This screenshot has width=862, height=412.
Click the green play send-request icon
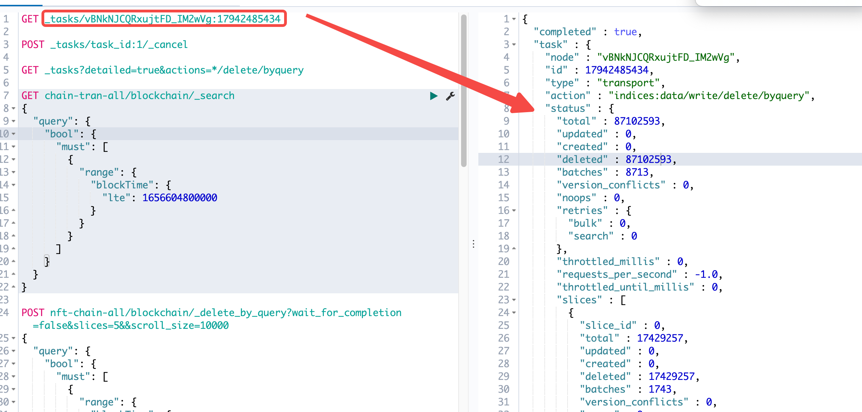point(433,96)
